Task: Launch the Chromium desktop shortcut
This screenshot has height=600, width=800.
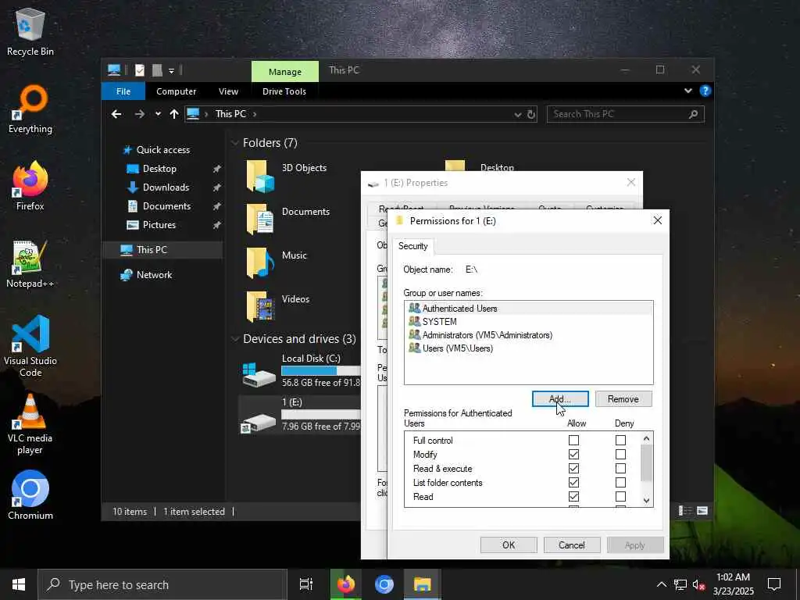Action: (x=30, y=495)
